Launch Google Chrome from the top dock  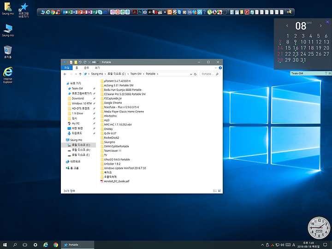click(x=53, y=12)
